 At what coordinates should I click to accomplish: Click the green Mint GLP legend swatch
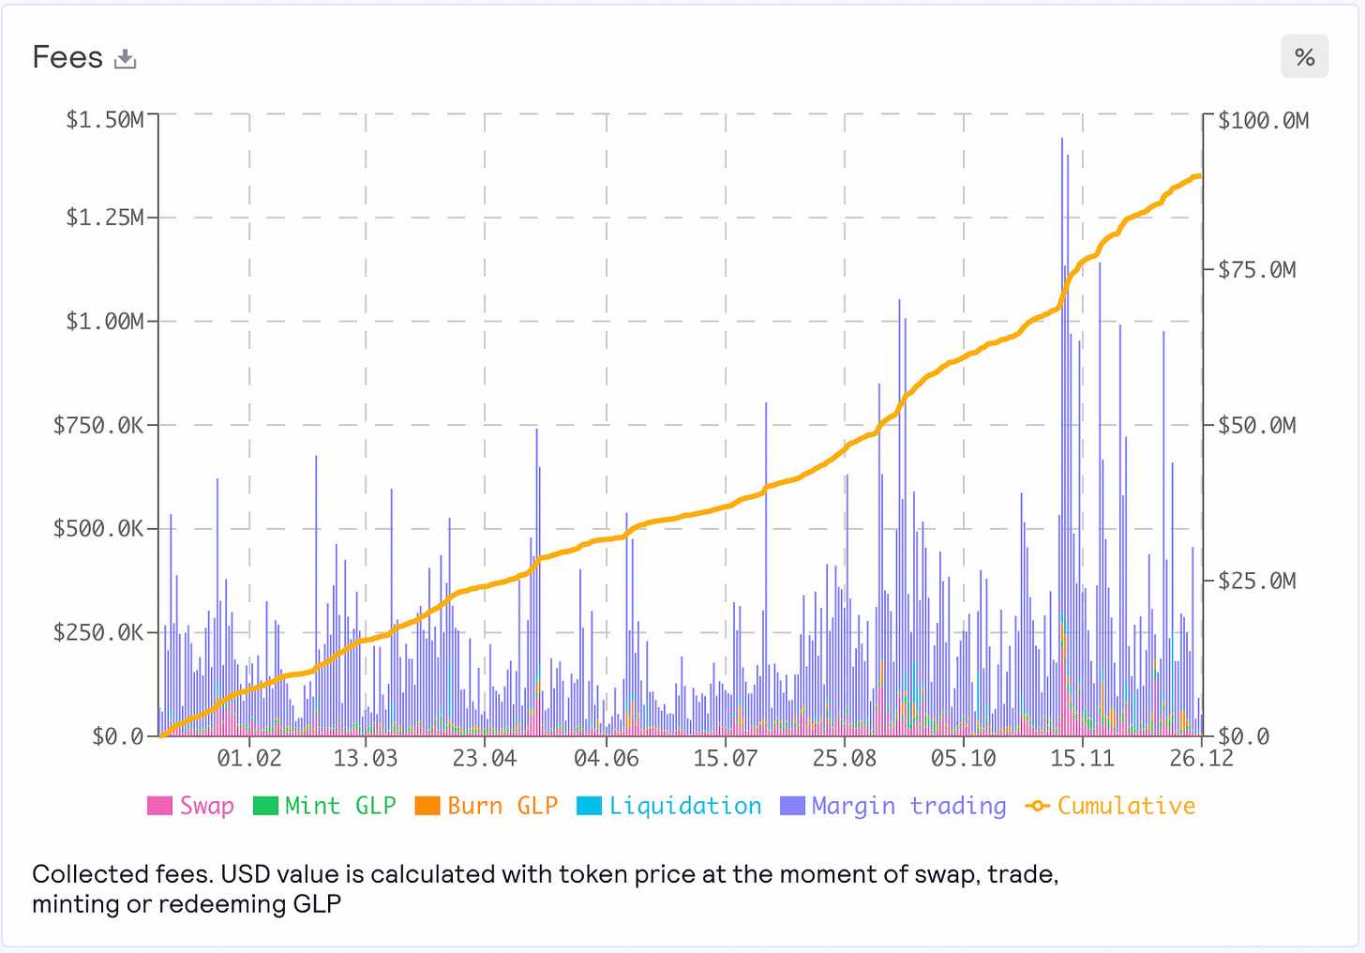265,806
